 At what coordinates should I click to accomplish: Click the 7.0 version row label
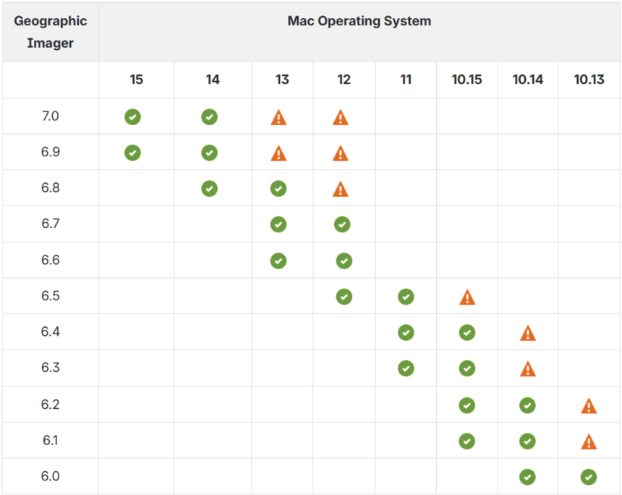(x=51, y=116)
